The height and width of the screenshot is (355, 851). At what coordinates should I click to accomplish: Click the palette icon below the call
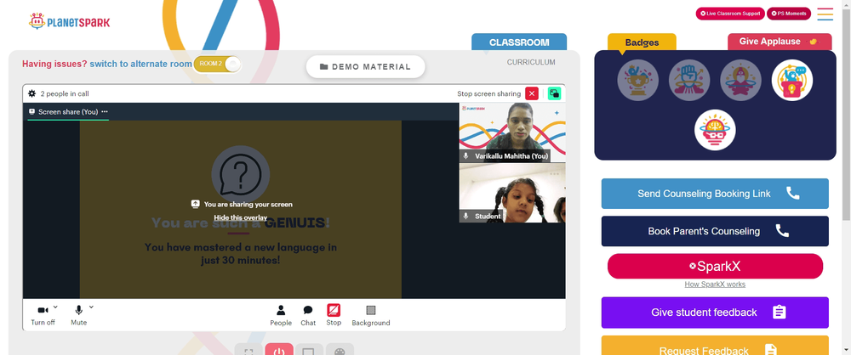(x=340, y=350)
